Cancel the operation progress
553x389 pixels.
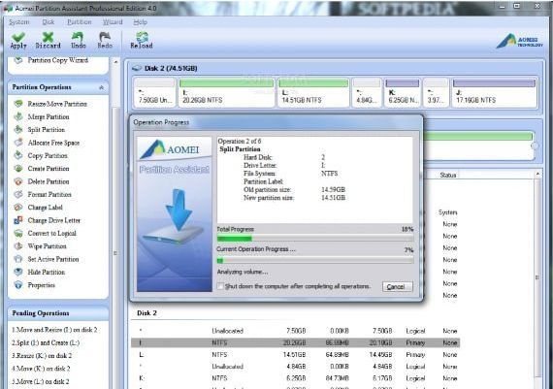(x=397, y=287)
